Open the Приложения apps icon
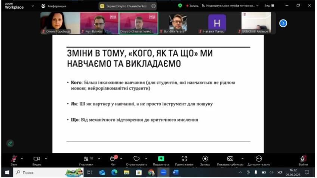Screen dimensions: 317x178 [184, 159]
